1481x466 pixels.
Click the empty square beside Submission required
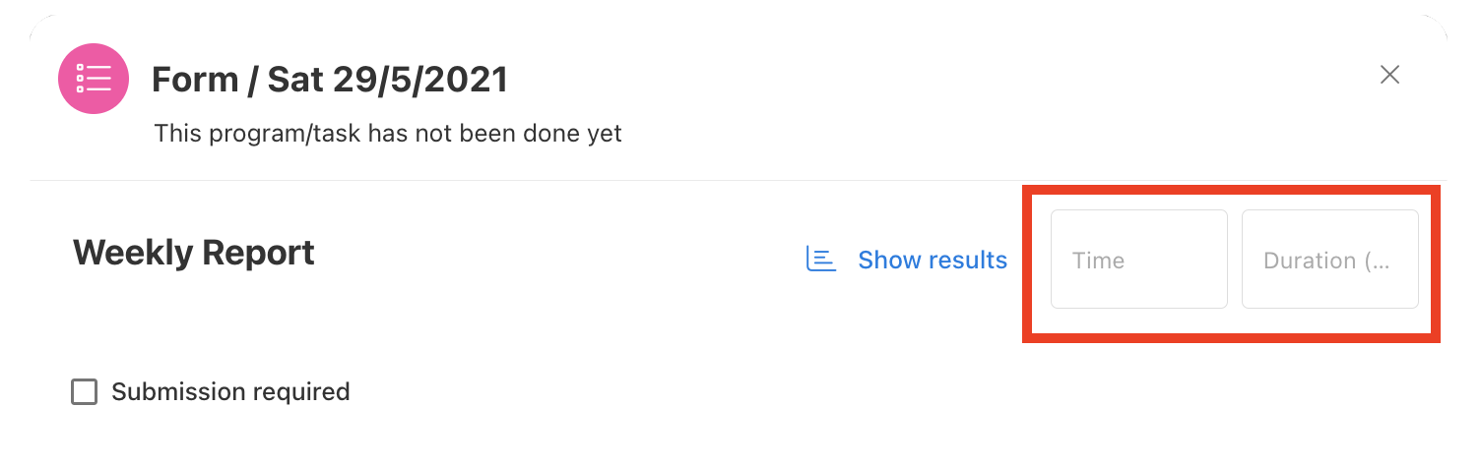[85, 392]
